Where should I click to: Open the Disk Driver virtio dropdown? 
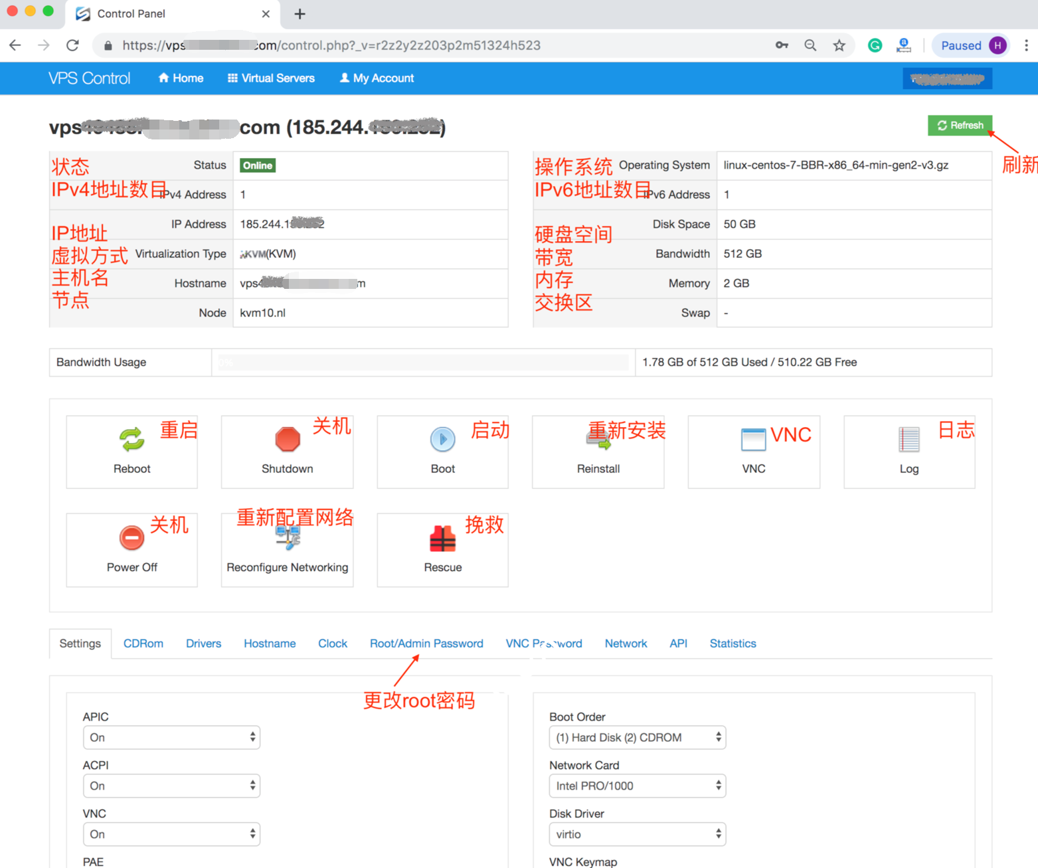pos(637,834)
